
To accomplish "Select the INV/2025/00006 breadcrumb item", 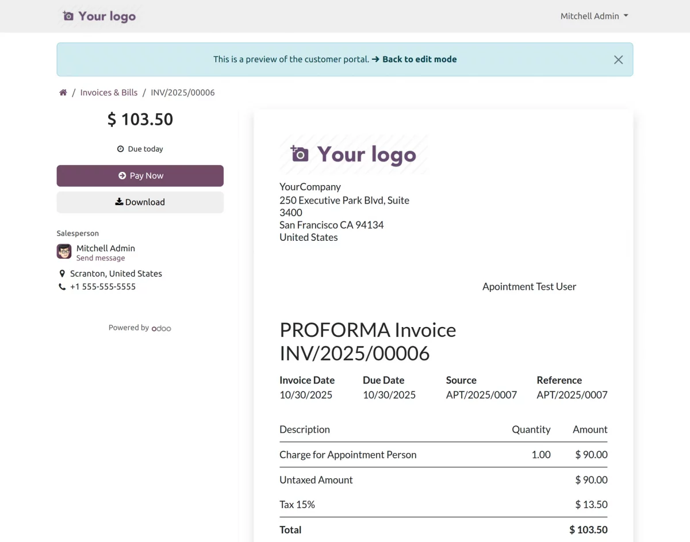I will coord(182,92).
